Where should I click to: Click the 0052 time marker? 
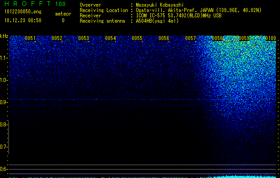tap(57, 38)
